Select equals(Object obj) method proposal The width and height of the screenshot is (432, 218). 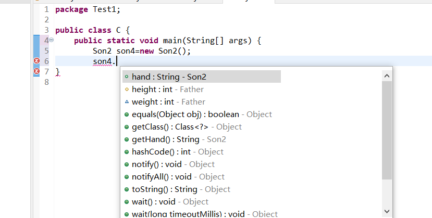coord(202,114)
